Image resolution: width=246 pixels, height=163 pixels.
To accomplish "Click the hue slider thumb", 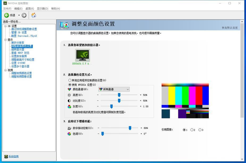I will tap(103, 134).
